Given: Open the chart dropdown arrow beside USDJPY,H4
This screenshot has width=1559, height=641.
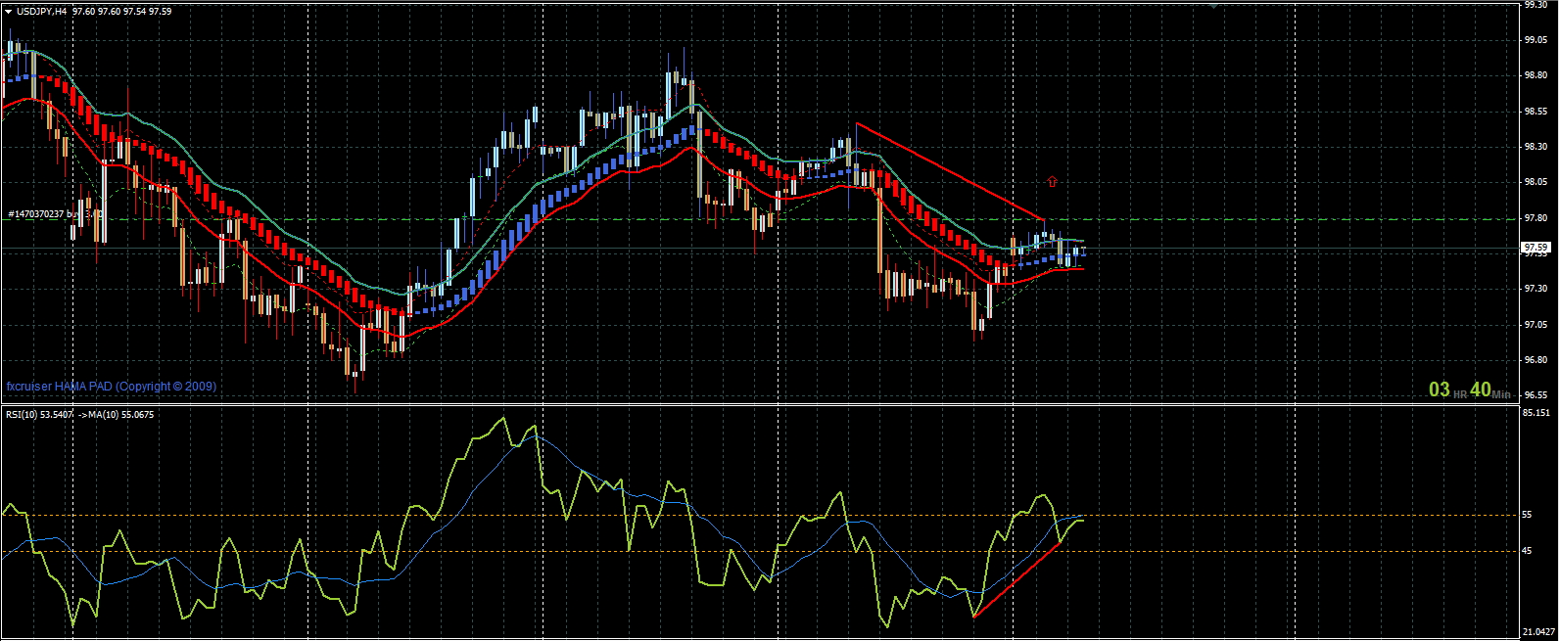Looking at the screenshot, I should pos(8,11).
